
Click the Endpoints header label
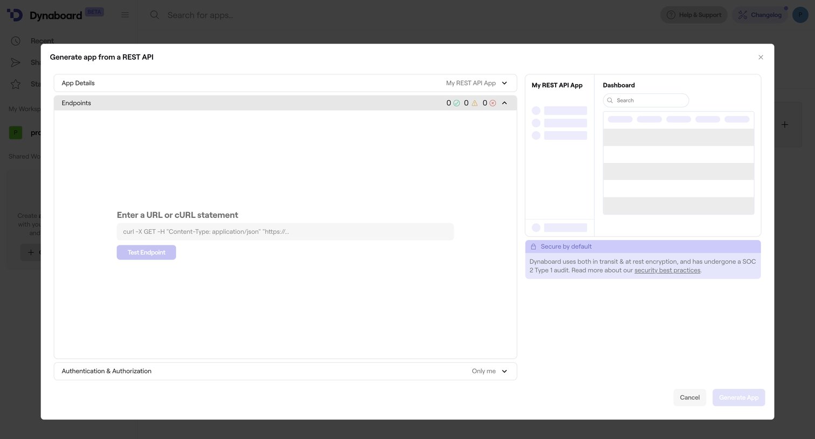tap(76, 103)
